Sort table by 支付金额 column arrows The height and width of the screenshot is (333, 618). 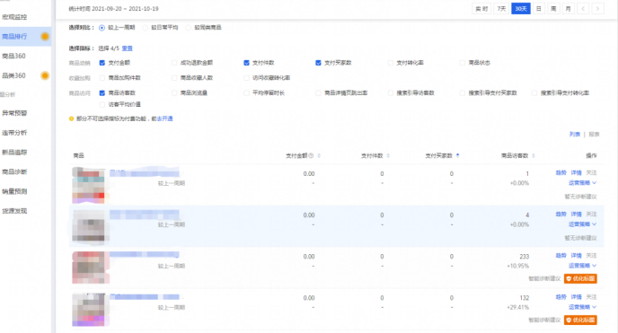click(x=319, y=156)
